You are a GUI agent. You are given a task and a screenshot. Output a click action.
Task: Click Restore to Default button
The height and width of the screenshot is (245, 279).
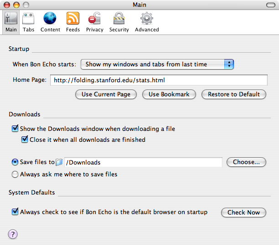point(234,94)
